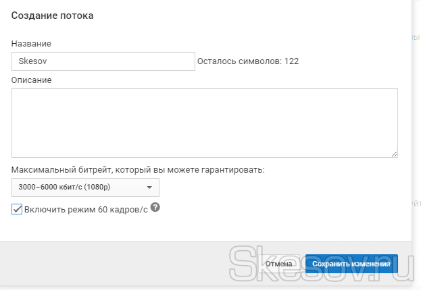Click the "Название" field label

(32, 44)
